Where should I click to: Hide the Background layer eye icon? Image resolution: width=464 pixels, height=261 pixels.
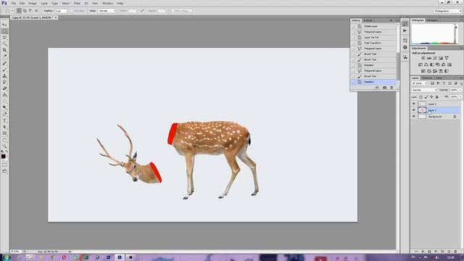414,117
